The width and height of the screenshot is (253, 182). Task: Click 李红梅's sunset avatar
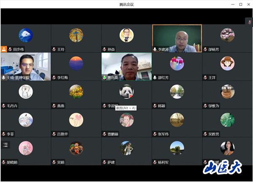(x=76, y=63)
